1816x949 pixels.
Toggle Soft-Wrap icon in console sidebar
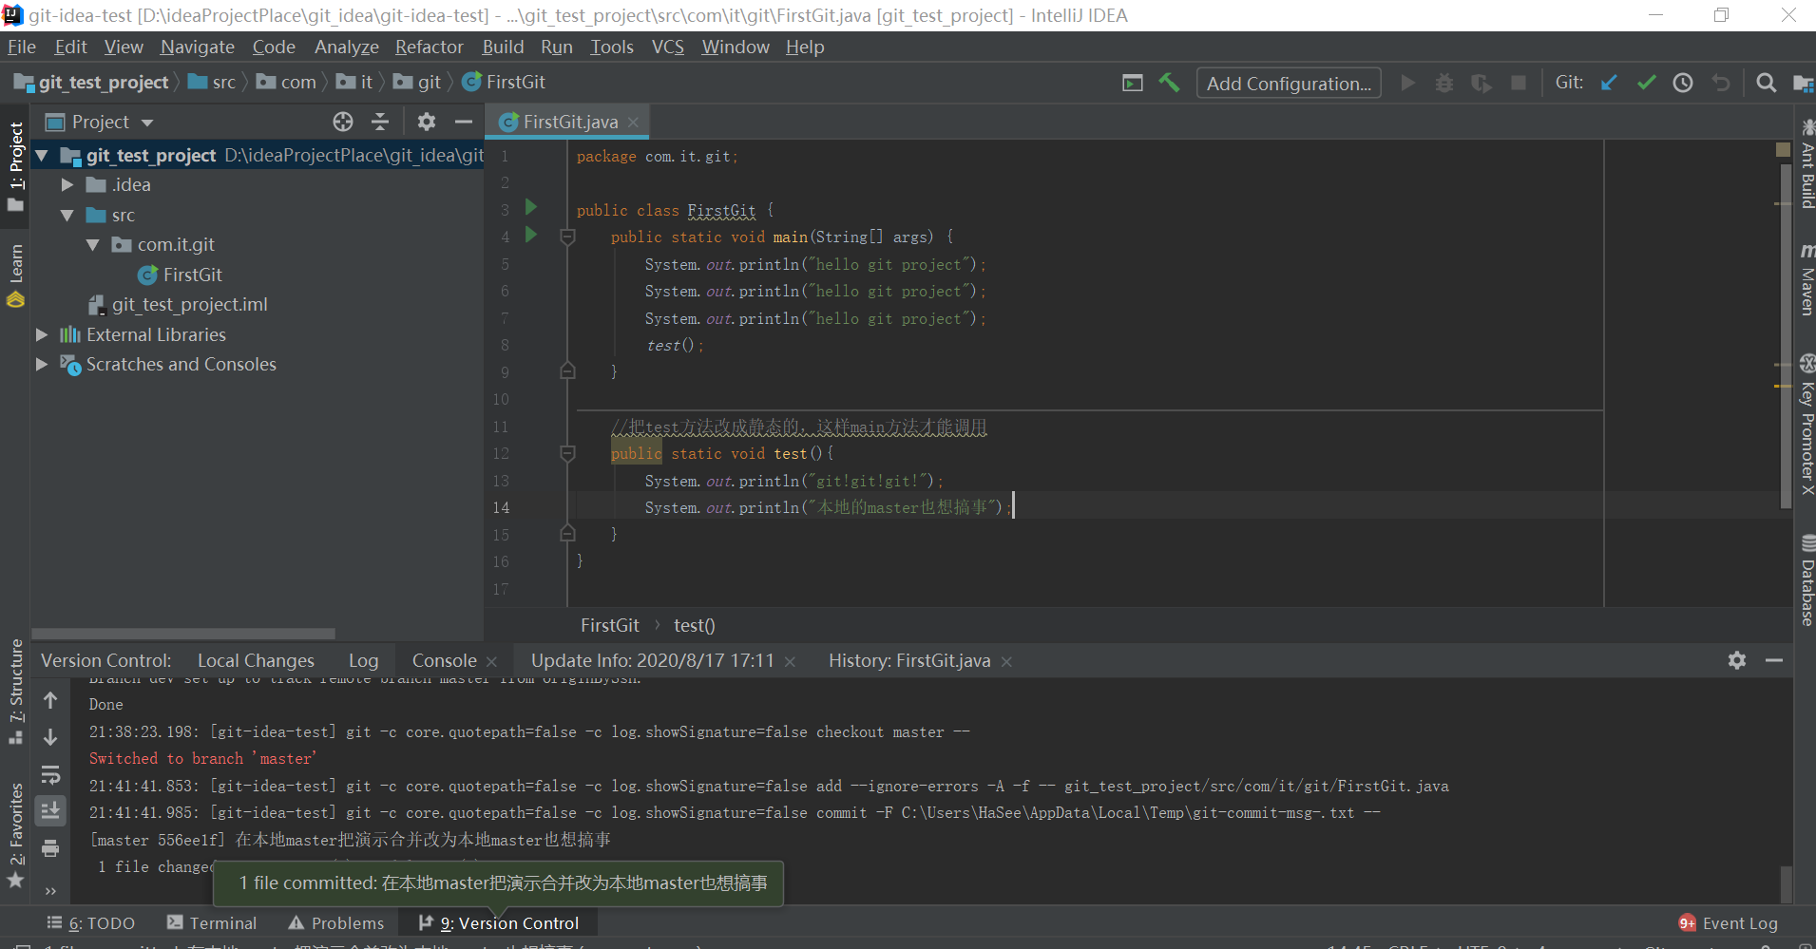pos(50,774)
